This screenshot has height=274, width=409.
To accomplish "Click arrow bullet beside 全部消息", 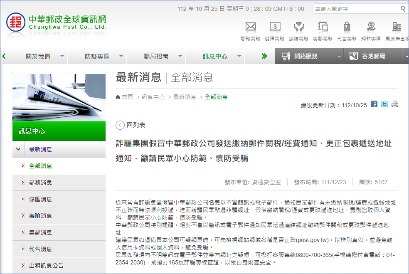I will tap(23, 166).
